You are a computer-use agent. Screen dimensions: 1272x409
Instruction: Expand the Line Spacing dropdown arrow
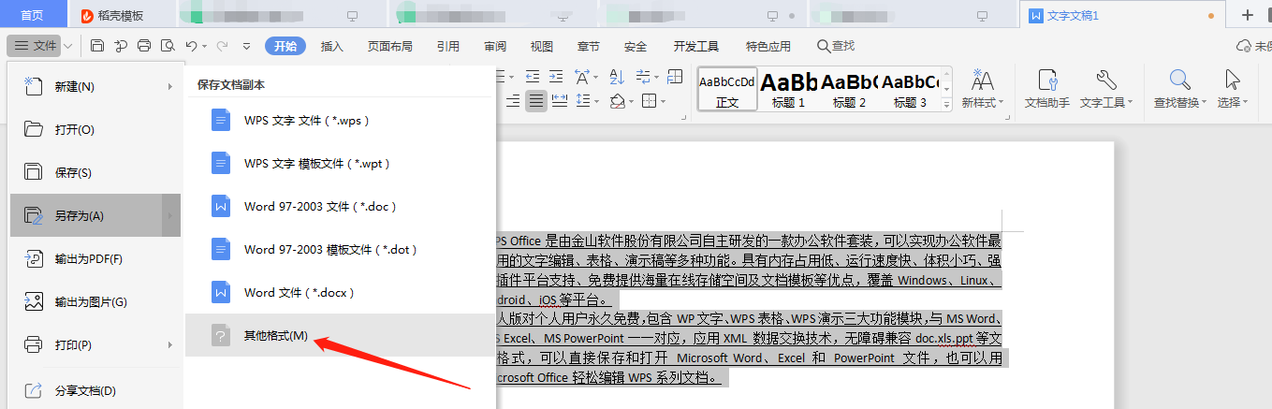(x=595, y=101)
